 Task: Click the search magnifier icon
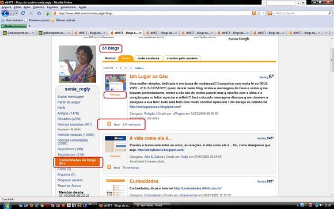[x=330, y=13]
